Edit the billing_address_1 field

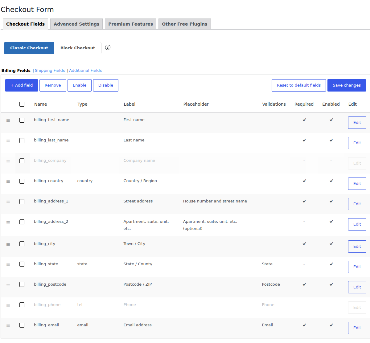point(357,204)
